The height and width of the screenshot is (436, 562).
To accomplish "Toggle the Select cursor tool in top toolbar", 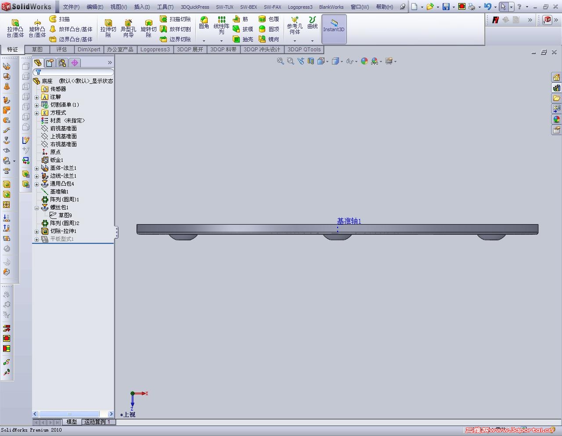I will coord(503,7).
